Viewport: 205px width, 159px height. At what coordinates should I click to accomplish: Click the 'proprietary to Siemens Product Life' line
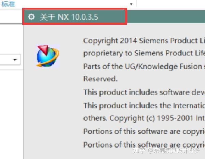[x=143, y=53]
